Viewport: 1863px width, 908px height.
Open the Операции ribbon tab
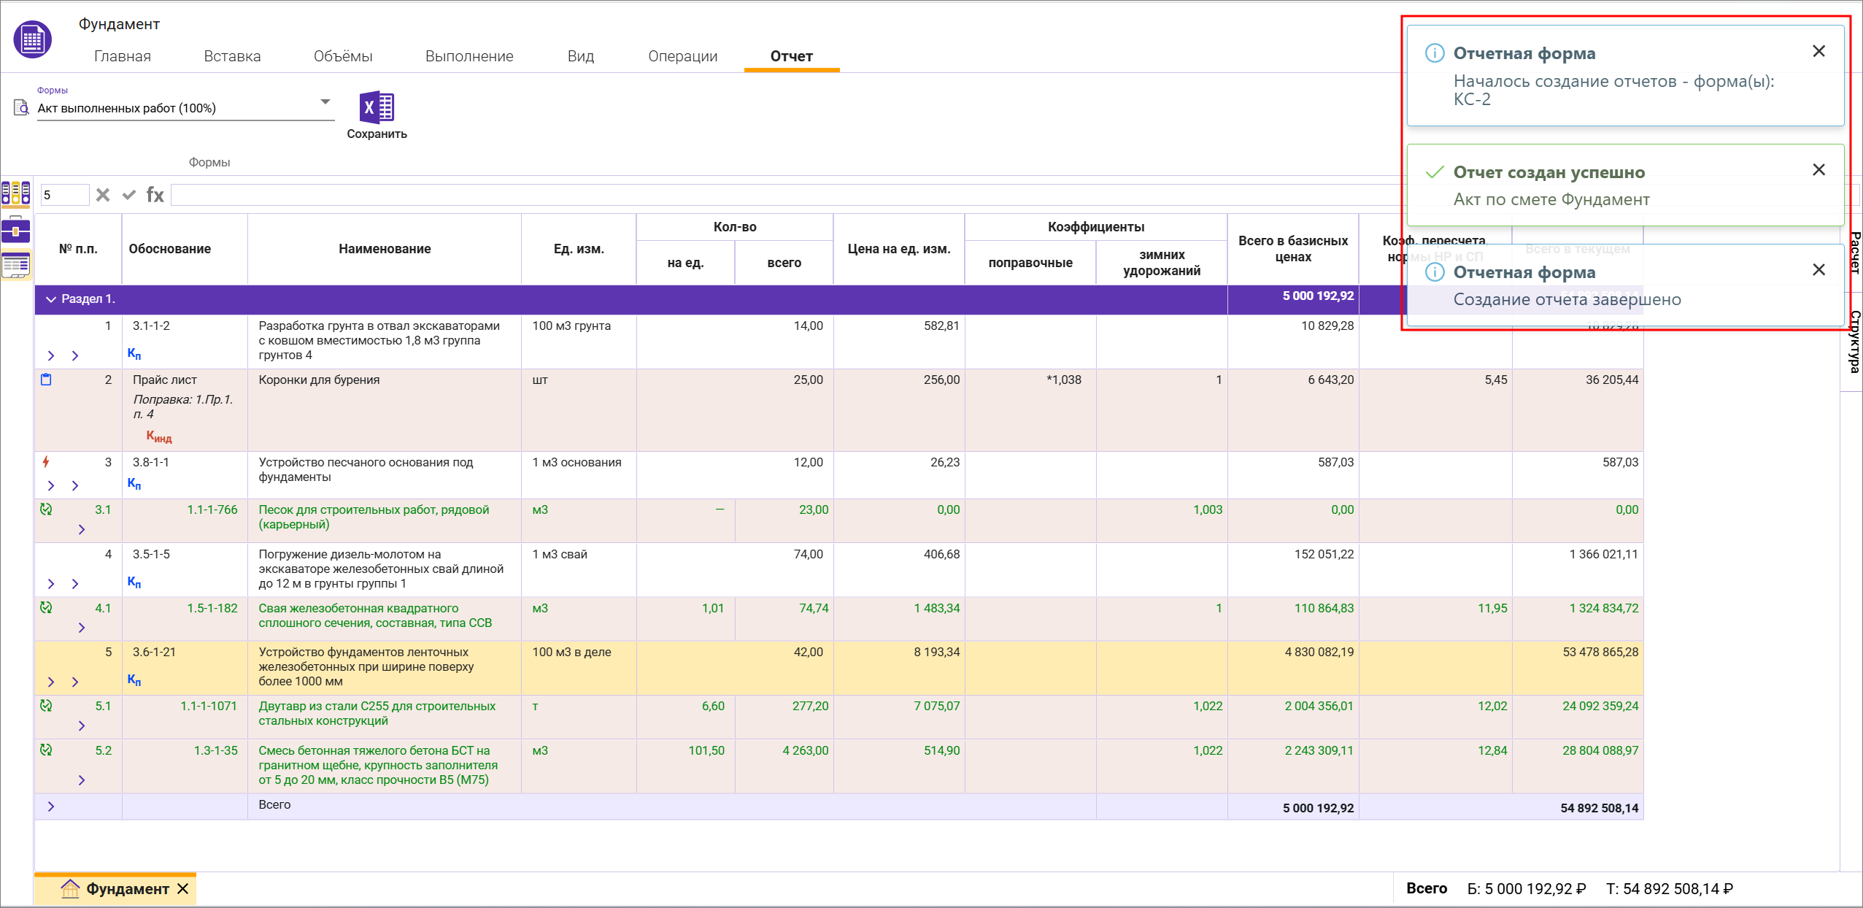click(x=682, y=56)
